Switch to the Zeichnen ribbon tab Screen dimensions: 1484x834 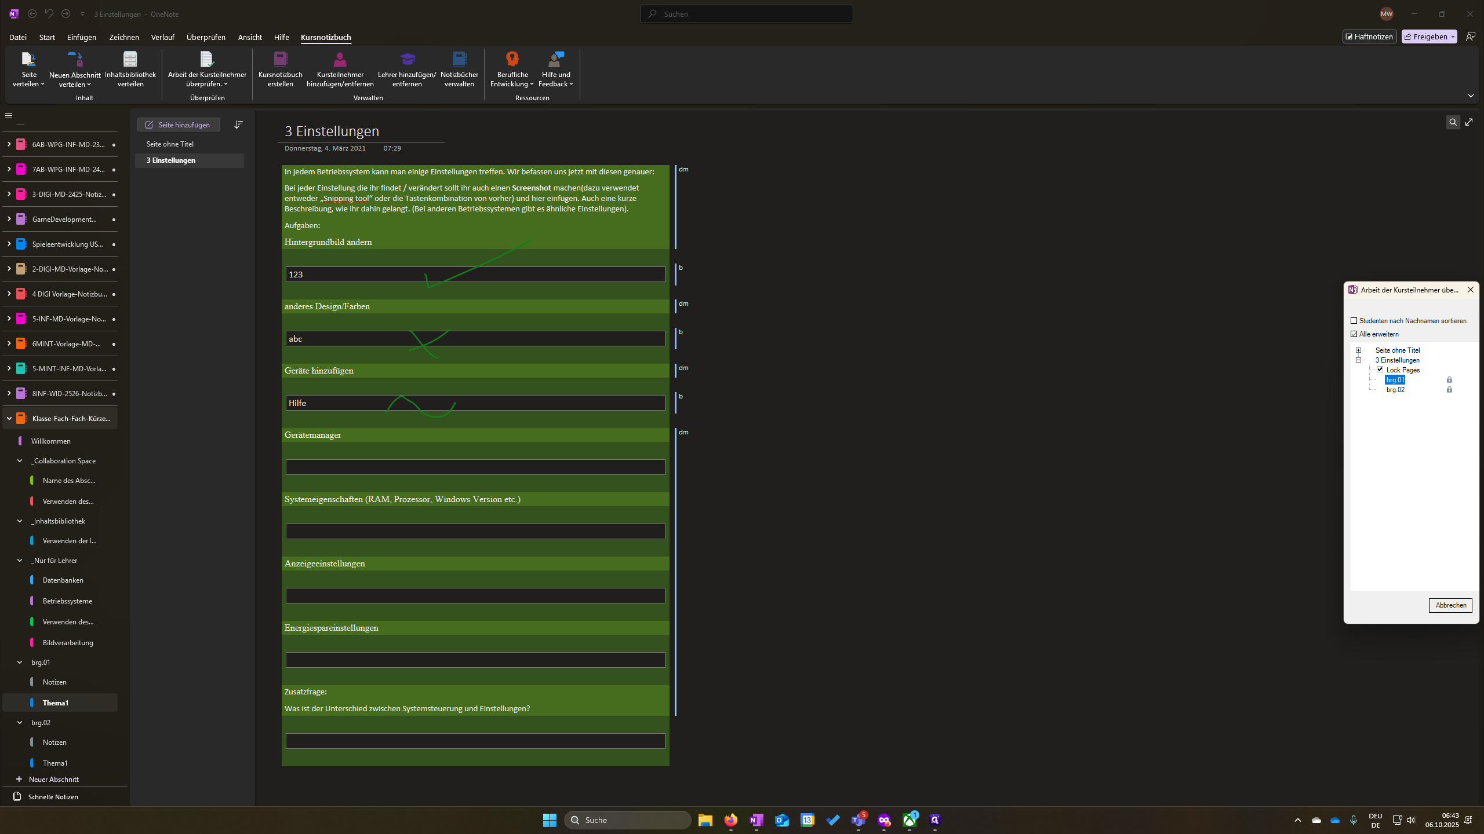pos(124,37)
